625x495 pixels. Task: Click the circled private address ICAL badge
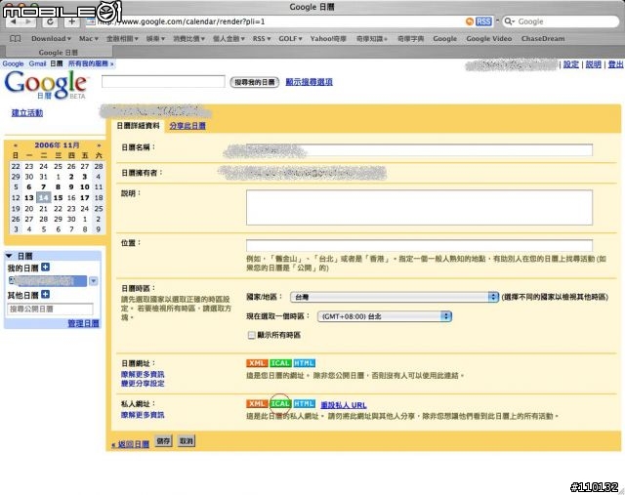tap(280, 404)
